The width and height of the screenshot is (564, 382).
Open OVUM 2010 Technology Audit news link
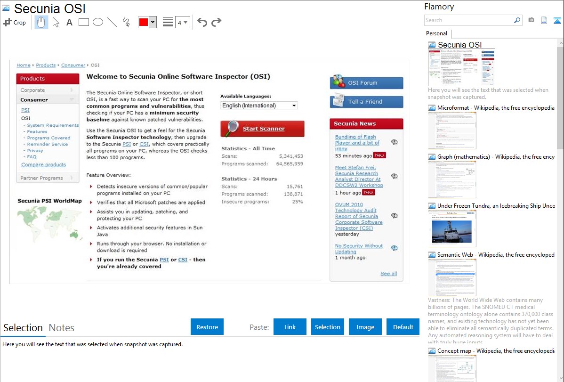click(359, 216)
